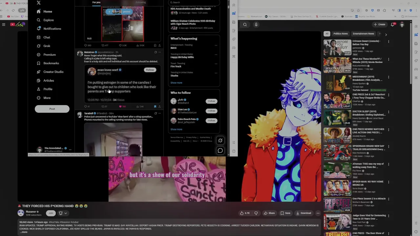Click reply icon on Metatron post (41)
Image resolution: width=420 pixels, height=236 pixels.
(x=86, y=107)
